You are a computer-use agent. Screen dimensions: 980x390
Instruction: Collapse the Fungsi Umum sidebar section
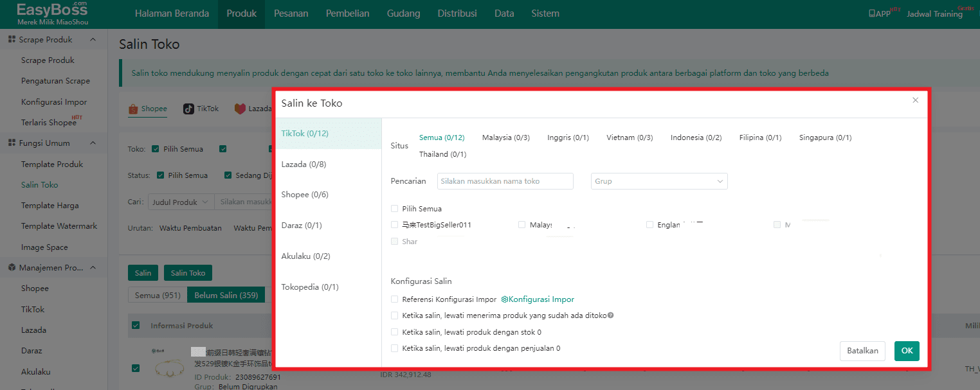tap(93, 143)
